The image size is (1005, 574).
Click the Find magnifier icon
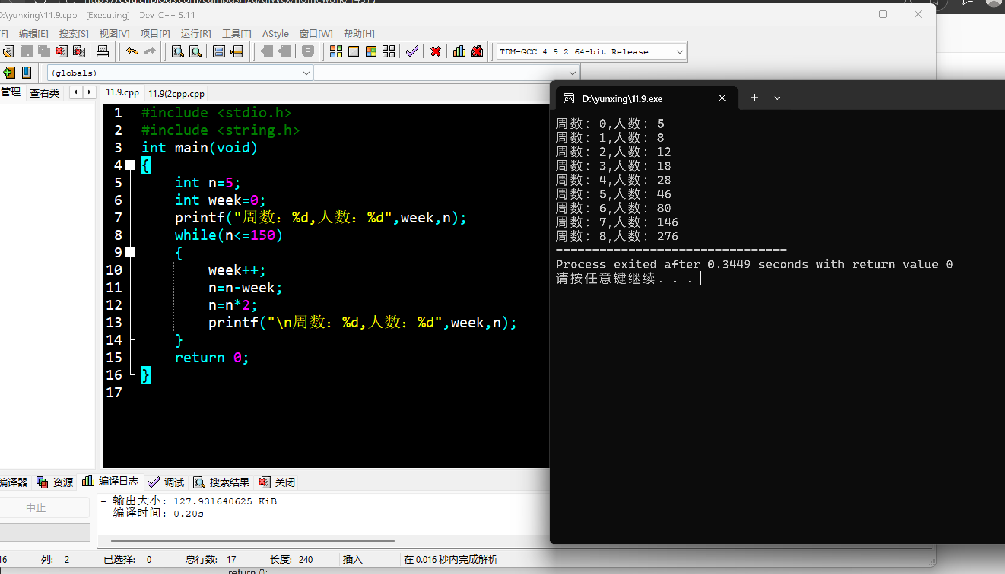point(178,51)
